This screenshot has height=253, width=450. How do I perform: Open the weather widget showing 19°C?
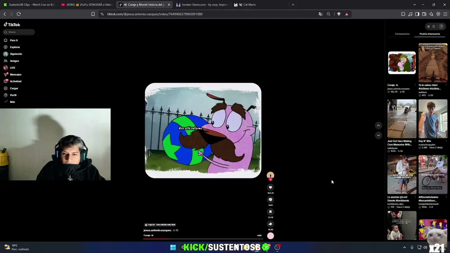point(16,247)
